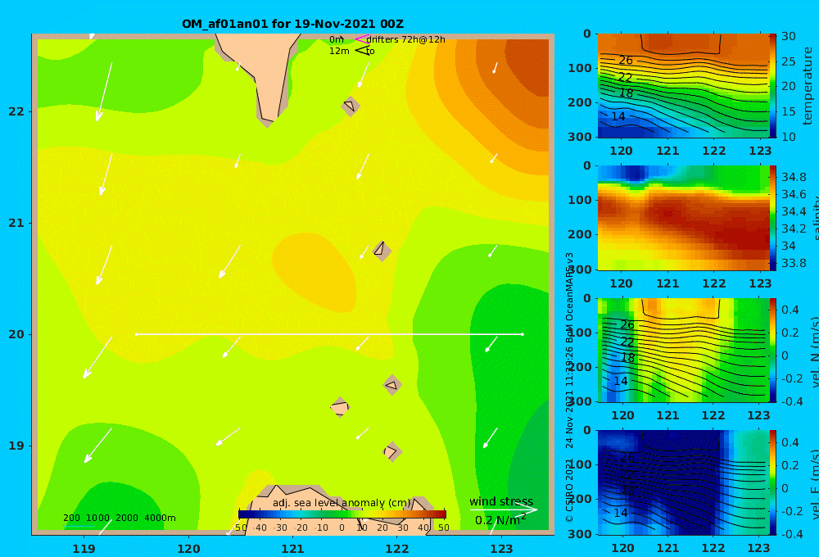Click the vel. E colorbar

tap(772, 482)
